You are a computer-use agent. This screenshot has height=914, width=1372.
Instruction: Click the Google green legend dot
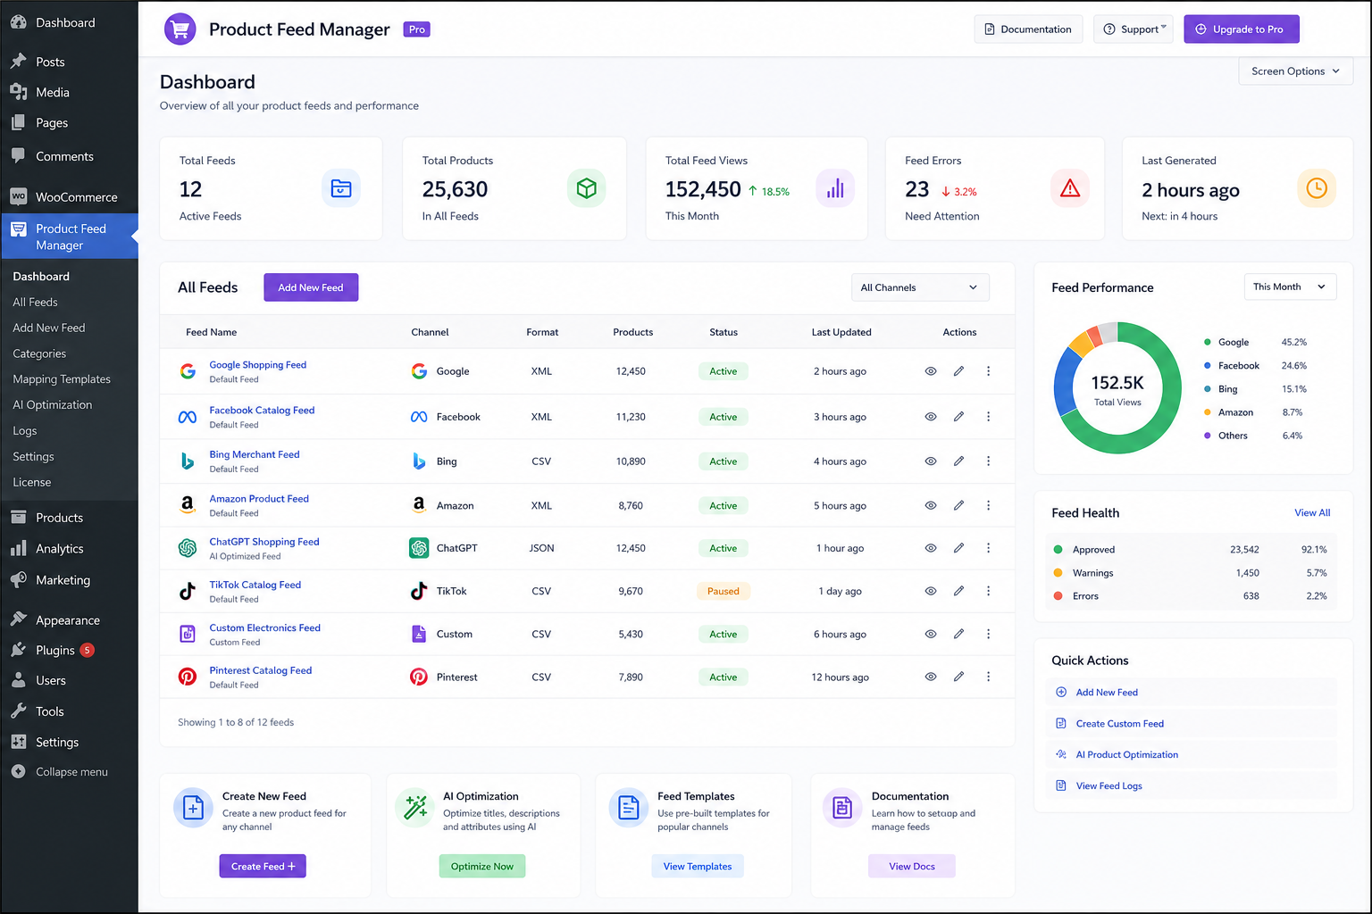(1208, 343)
